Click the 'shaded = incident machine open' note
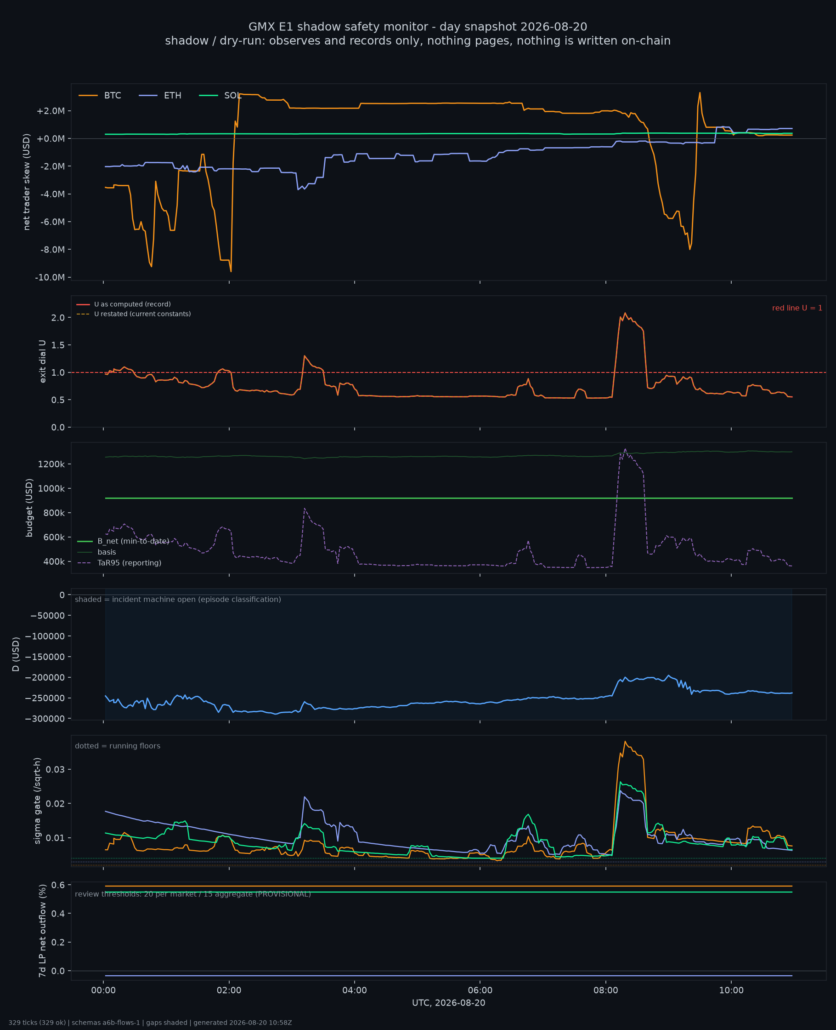The height and width of the screenshot is (1030, 836). [178, 599]
